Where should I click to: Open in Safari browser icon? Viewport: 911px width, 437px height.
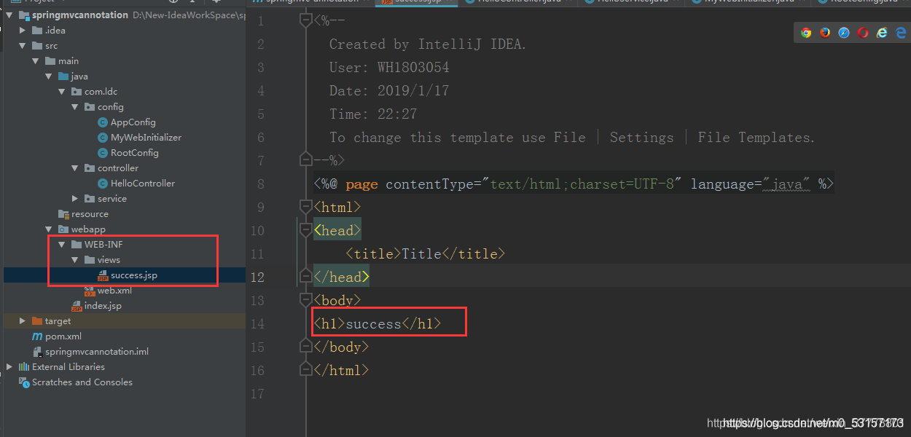[x=844, y=33]
